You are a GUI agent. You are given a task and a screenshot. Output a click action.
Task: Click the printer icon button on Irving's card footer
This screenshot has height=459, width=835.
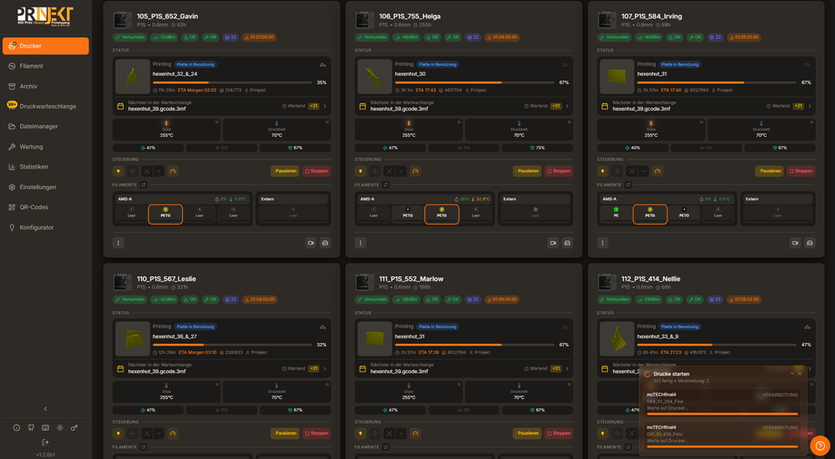809,243
